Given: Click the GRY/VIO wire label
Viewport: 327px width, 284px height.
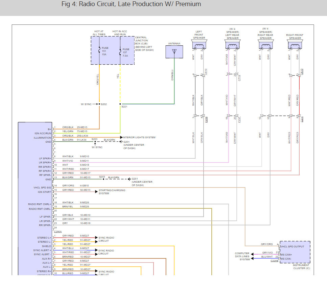Looking at the screenshot, I should coord(267,253).
